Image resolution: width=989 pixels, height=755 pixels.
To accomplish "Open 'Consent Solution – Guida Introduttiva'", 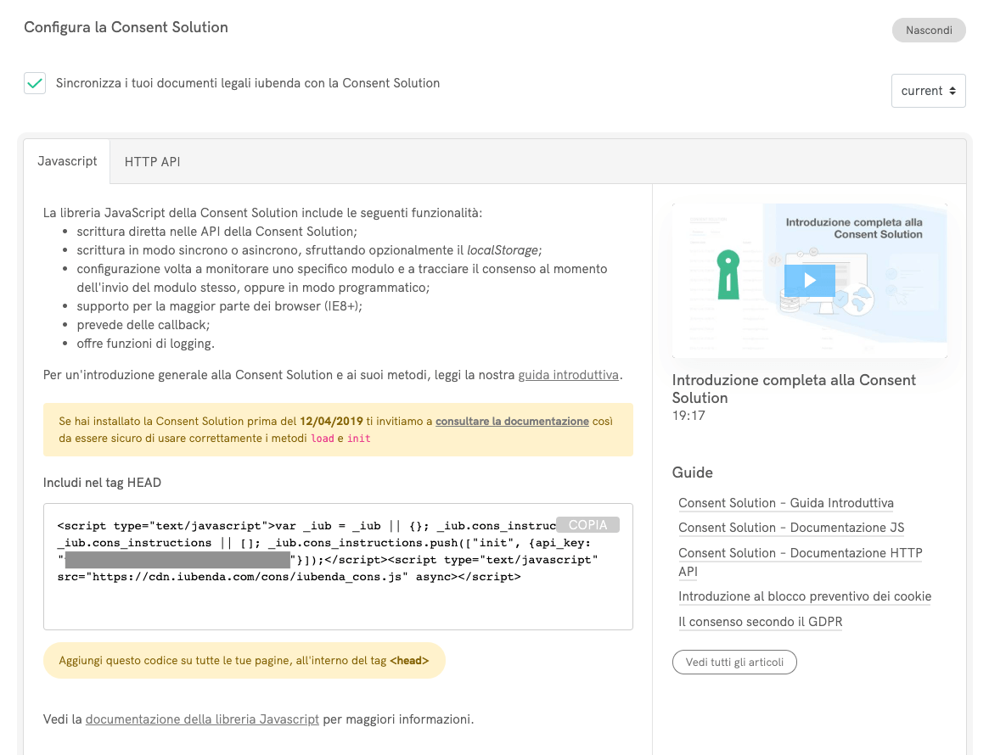I will pyautogui.click(x=785, y=502).
